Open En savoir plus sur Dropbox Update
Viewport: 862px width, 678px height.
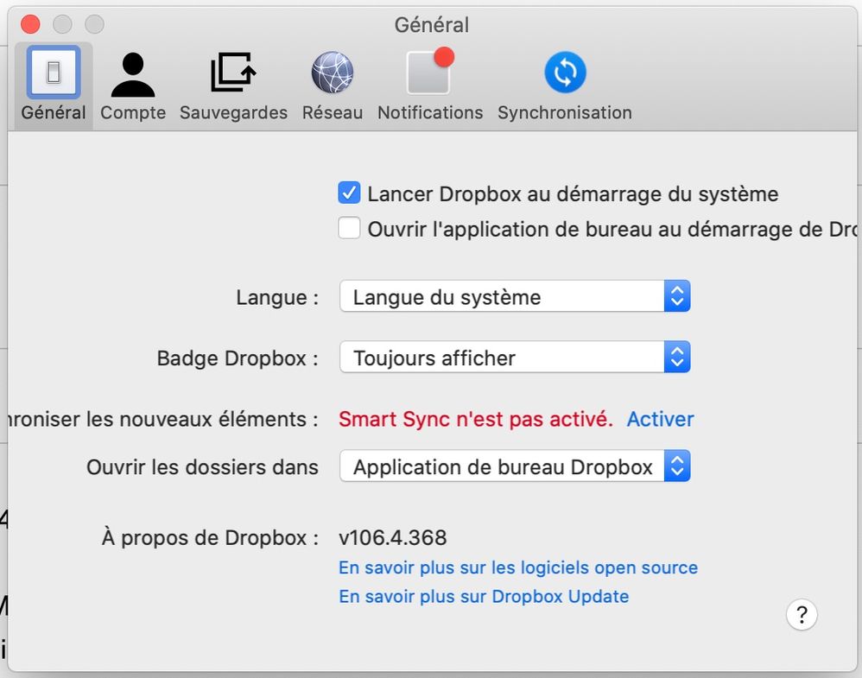484,597
